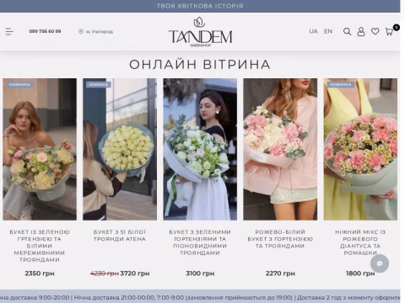
Task: Open 51 white Athena roses photo
Action: (120, 149)
